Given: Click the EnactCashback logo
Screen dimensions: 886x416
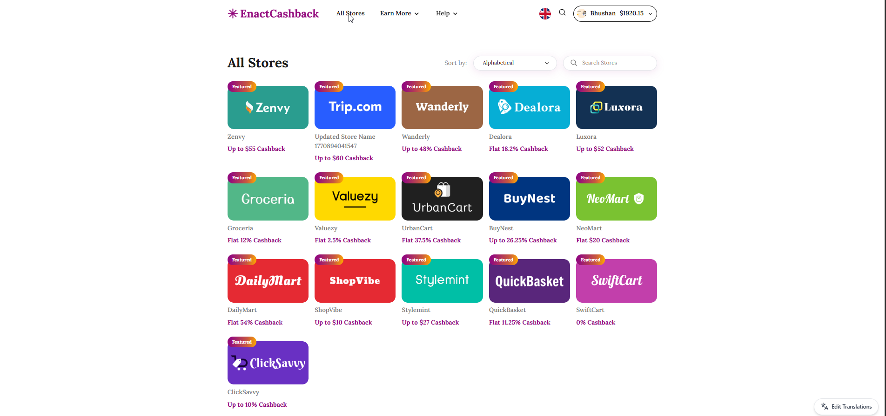Looking at the screenshot, I should [x=273, y=14].
